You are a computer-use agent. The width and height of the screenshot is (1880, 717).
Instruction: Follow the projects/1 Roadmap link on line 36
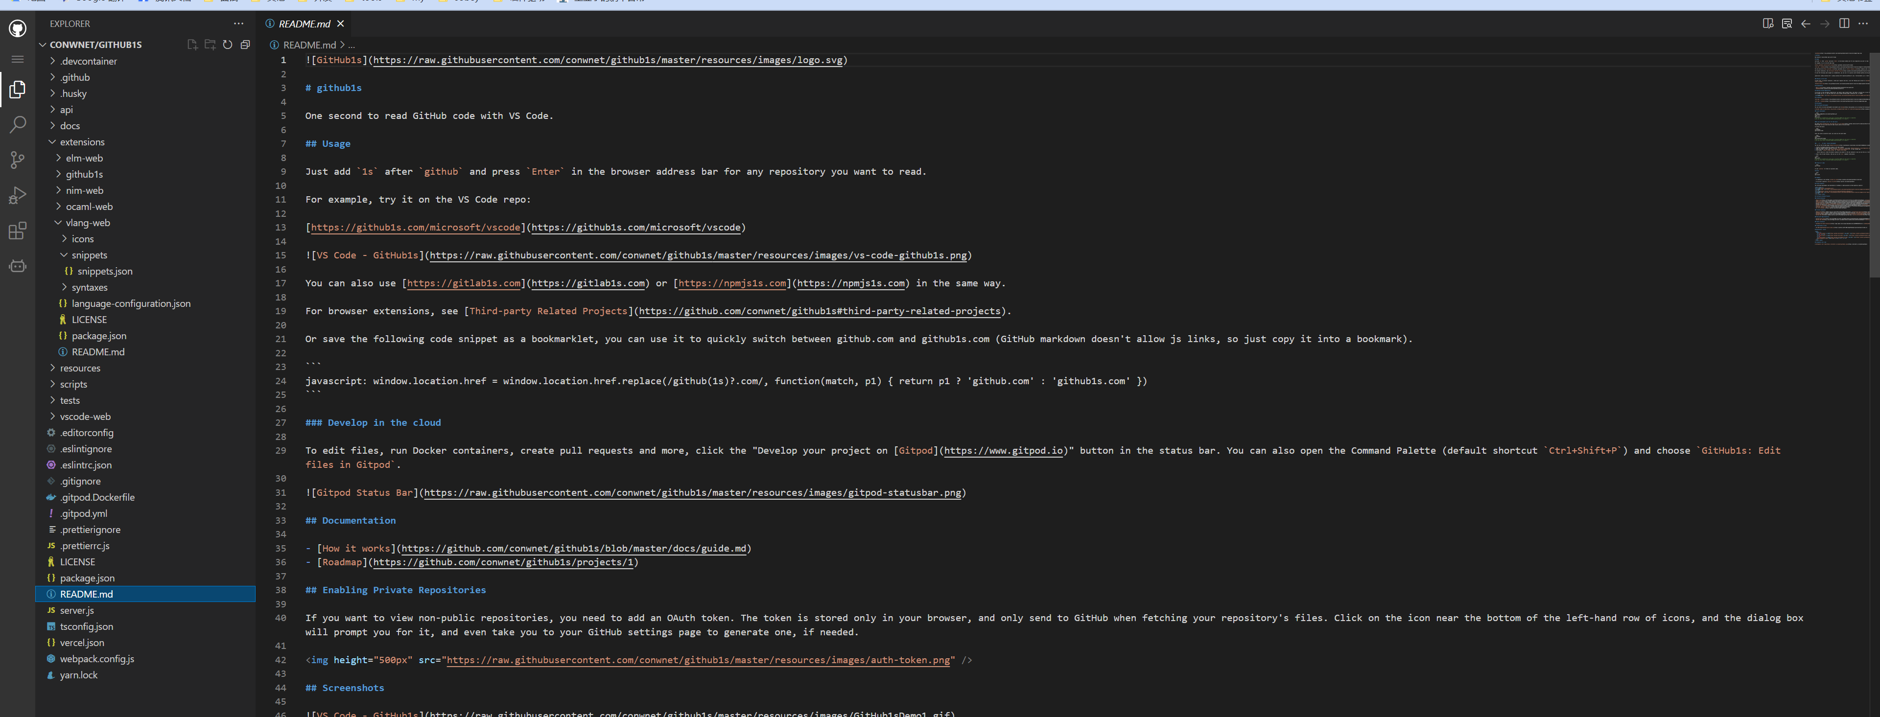click(x=504, y=562)
